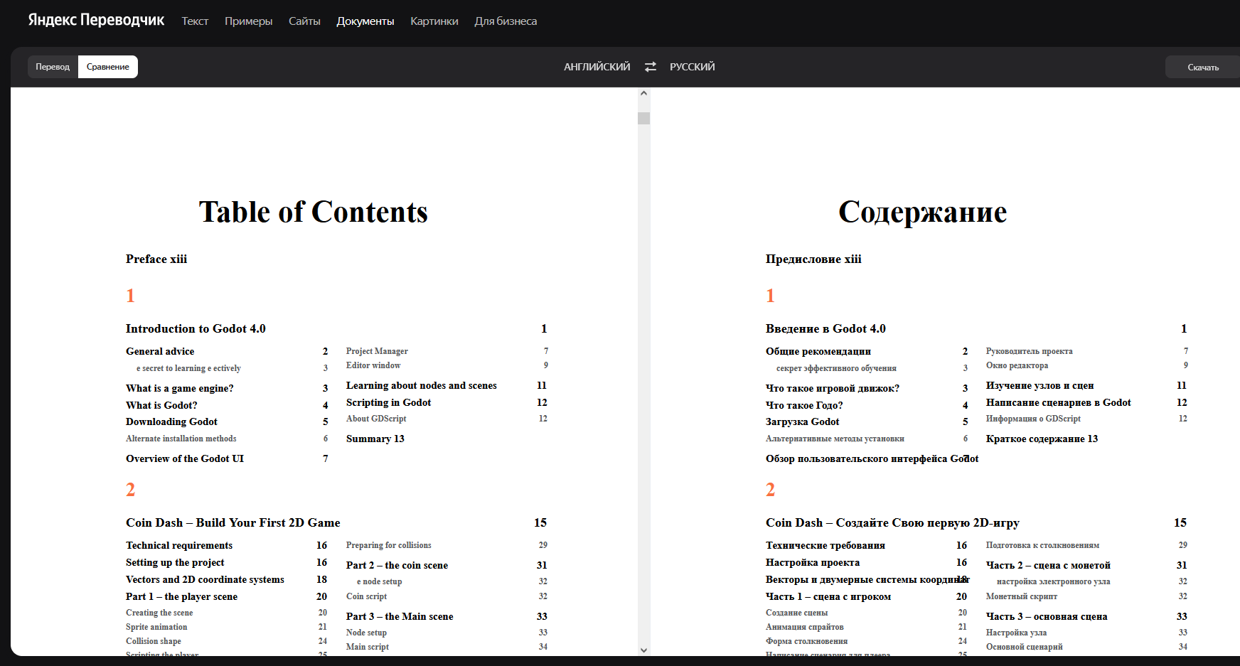The width and height of the screenshot is (1240, 666).
Task: Click 'Что такое игровой движок?' entry
Action: pos(833,388)
